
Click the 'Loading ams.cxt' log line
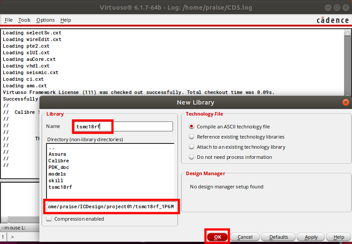25,86
